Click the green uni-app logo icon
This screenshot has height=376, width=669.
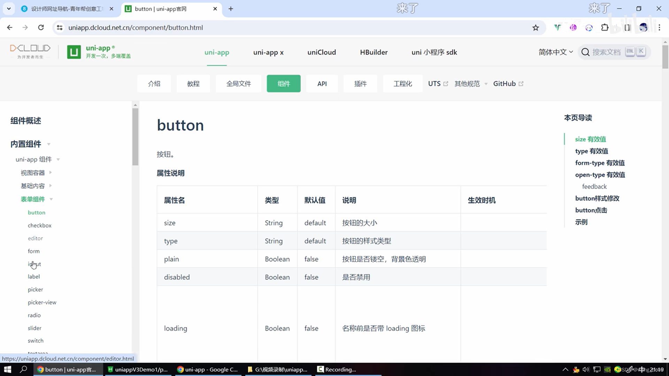click(74, 52)
